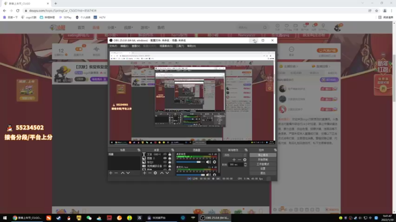Viewport: 396px width, 222px height.
Task: Open OBS 场景集合(S) menu
Action: coord(166,46)
